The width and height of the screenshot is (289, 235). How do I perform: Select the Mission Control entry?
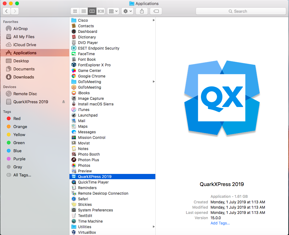[x=113, y=138]
